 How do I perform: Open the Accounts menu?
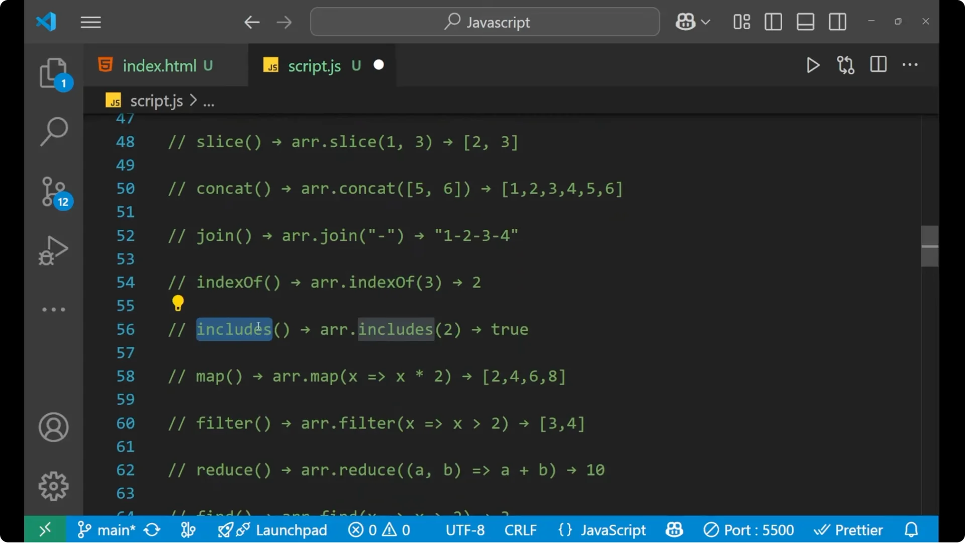(x=53, y=427)
